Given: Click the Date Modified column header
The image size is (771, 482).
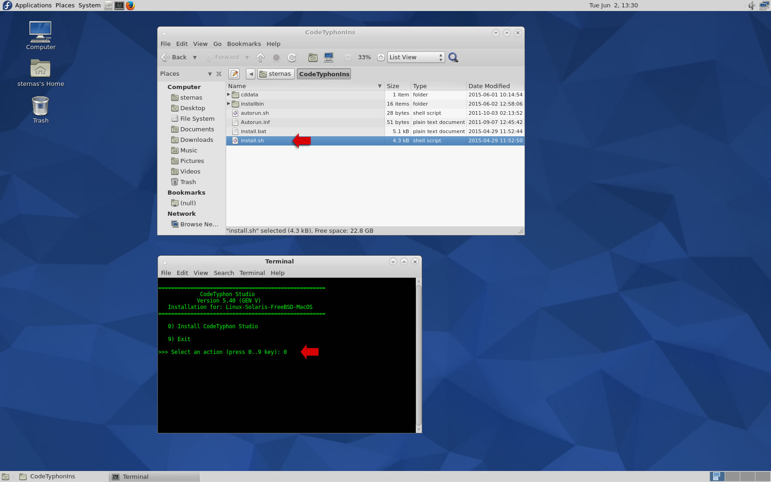Looking at the screenshot, I should [495, 86].
